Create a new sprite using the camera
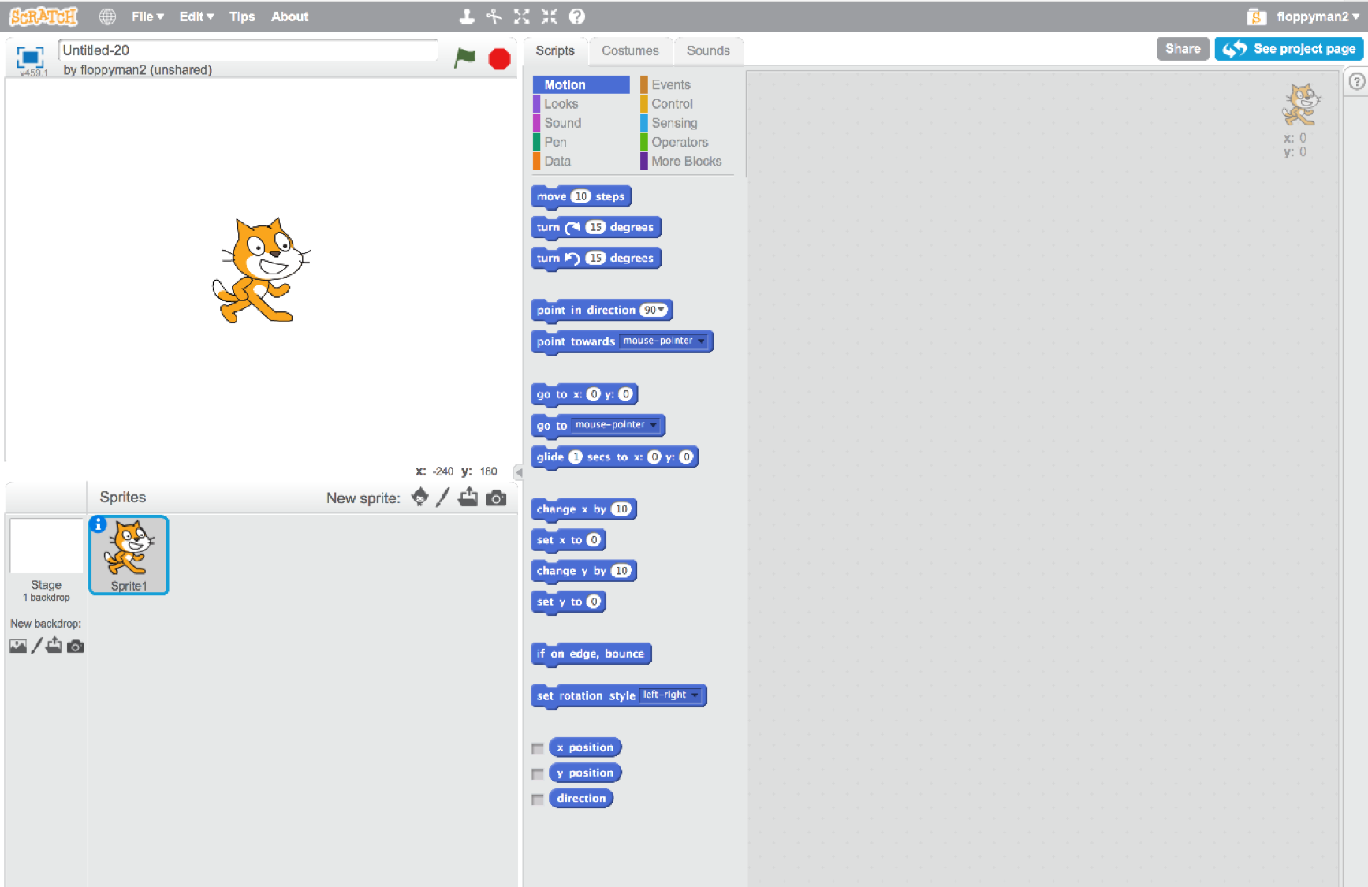Viewport: 1368px width, 887px height. [x=496, y=498]
